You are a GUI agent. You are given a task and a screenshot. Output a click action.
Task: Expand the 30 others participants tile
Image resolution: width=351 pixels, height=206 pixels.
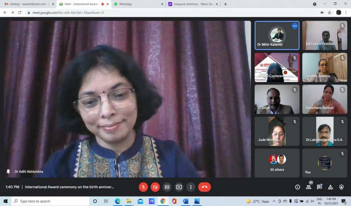[277, 163]
